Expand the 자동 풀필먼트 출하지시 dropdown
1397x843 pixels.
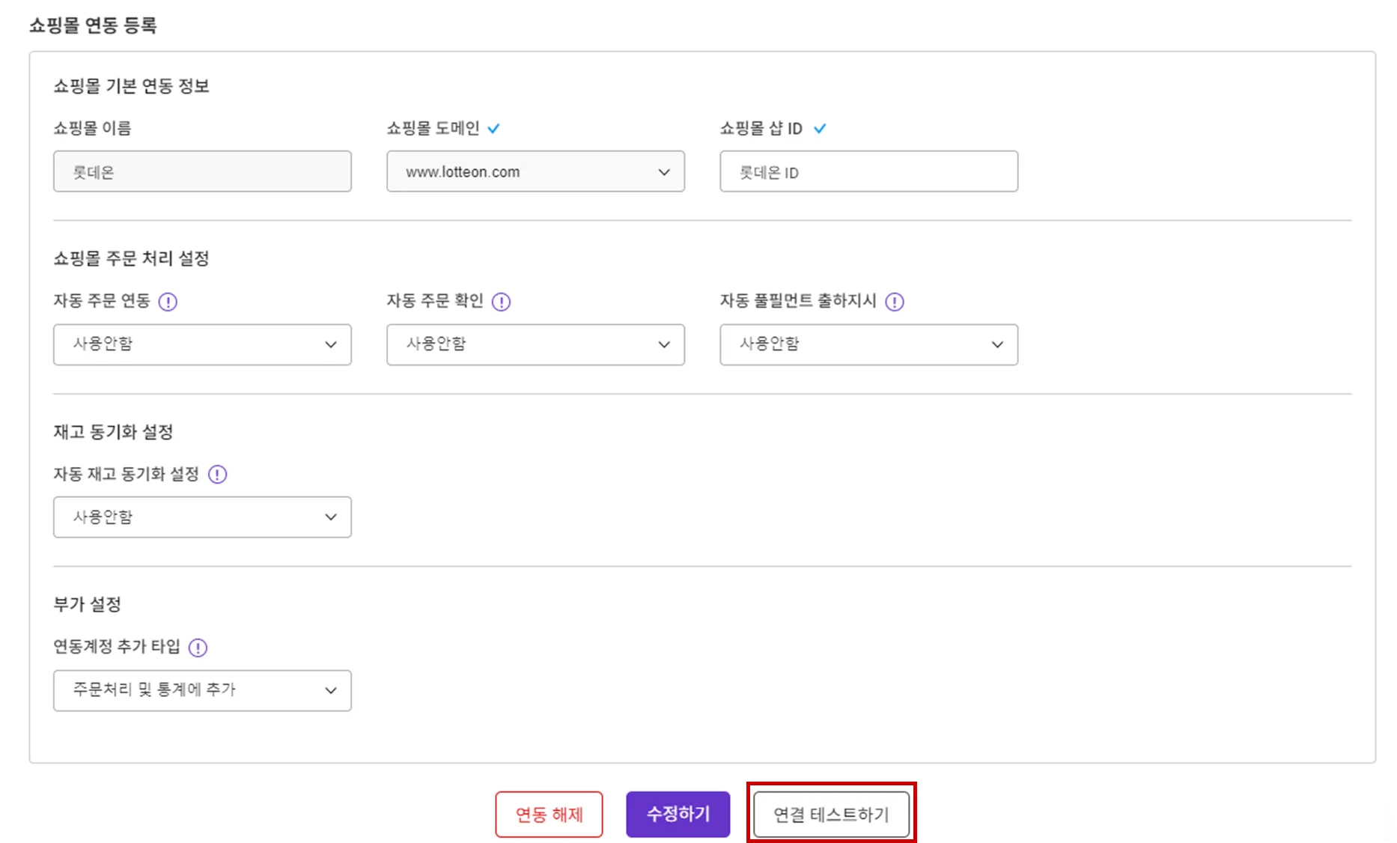pos(868,344)
